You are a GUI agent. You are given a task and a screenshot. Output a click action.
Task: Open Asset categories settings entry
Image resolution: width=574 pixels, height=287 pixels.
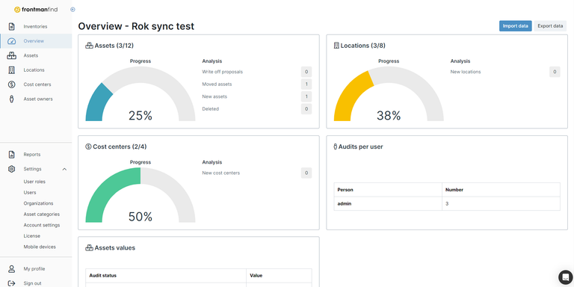click(41, 215)
